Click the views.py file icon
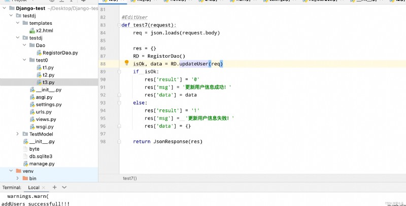406x206 pixels. (32, 119)
